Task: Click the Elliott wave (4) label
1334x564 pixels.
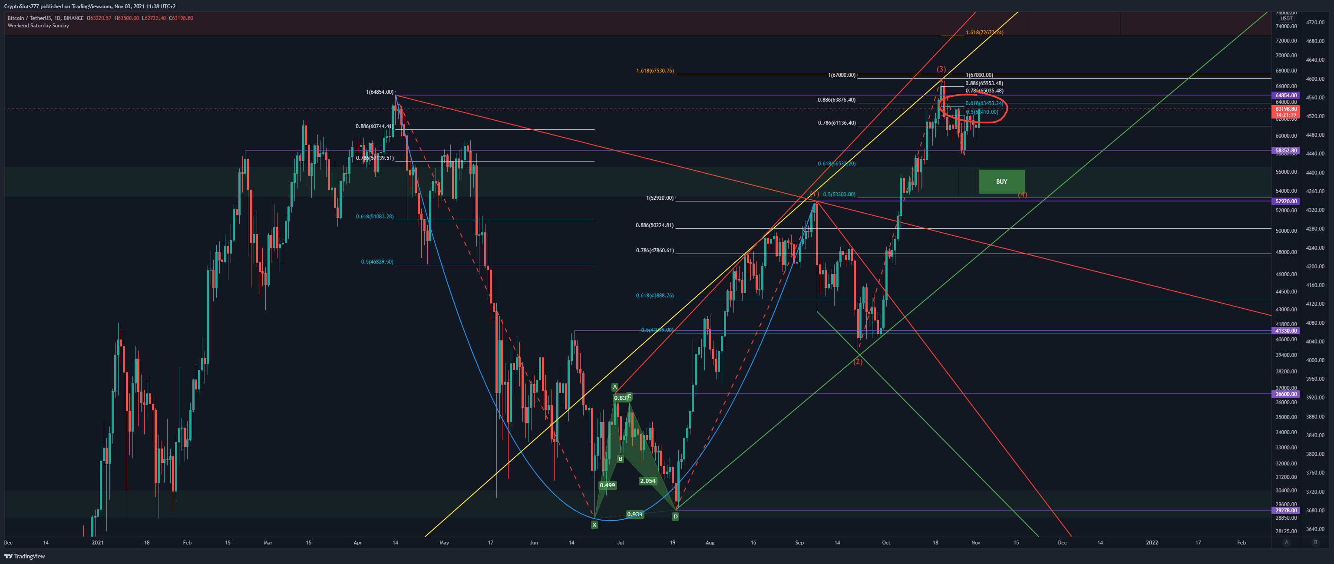Action: pyautogui.click(x=1022, y=194)
